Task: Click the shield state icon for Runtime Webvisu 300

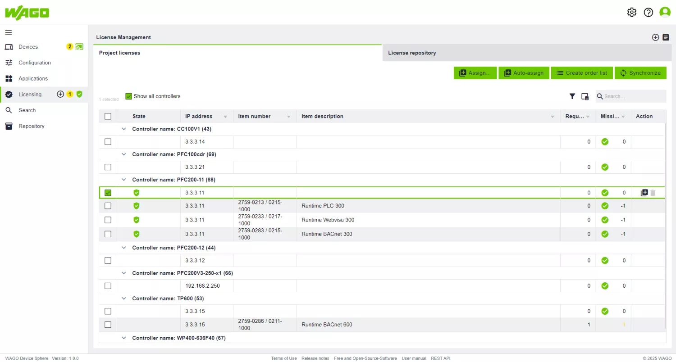Action: click(x=137, y=220)
